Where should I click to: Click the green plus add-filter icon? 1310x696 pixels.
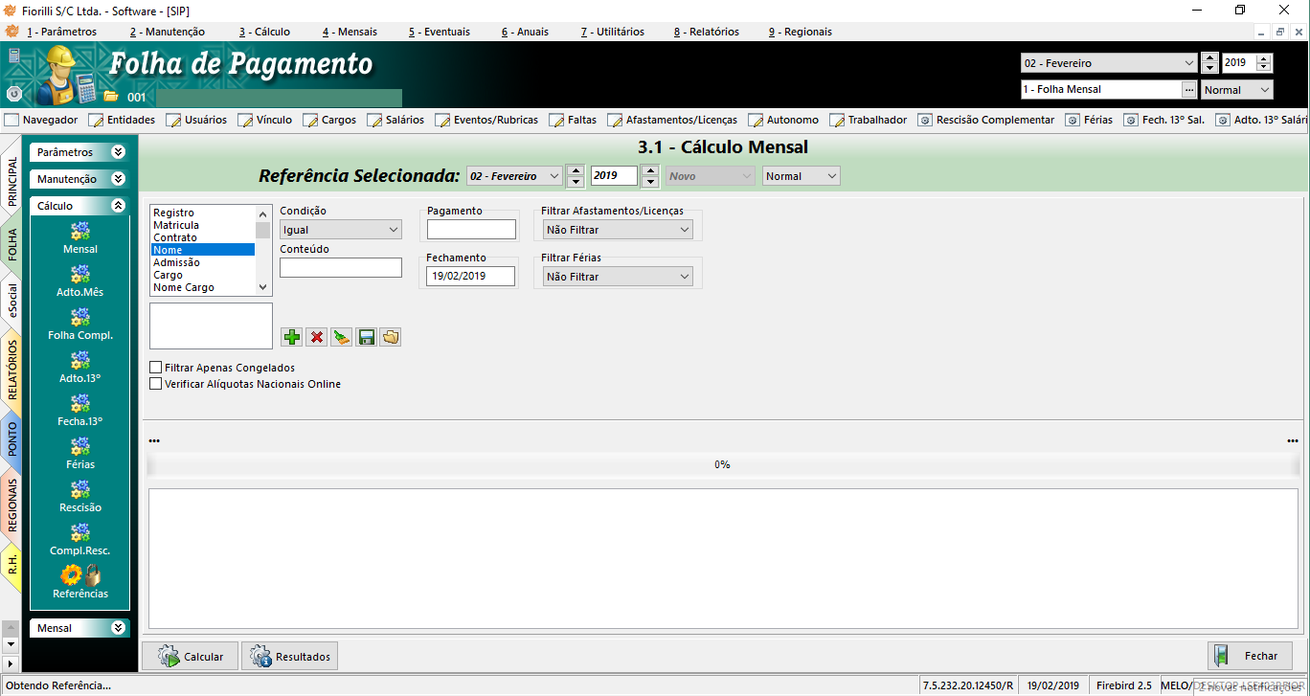[292, 337]
